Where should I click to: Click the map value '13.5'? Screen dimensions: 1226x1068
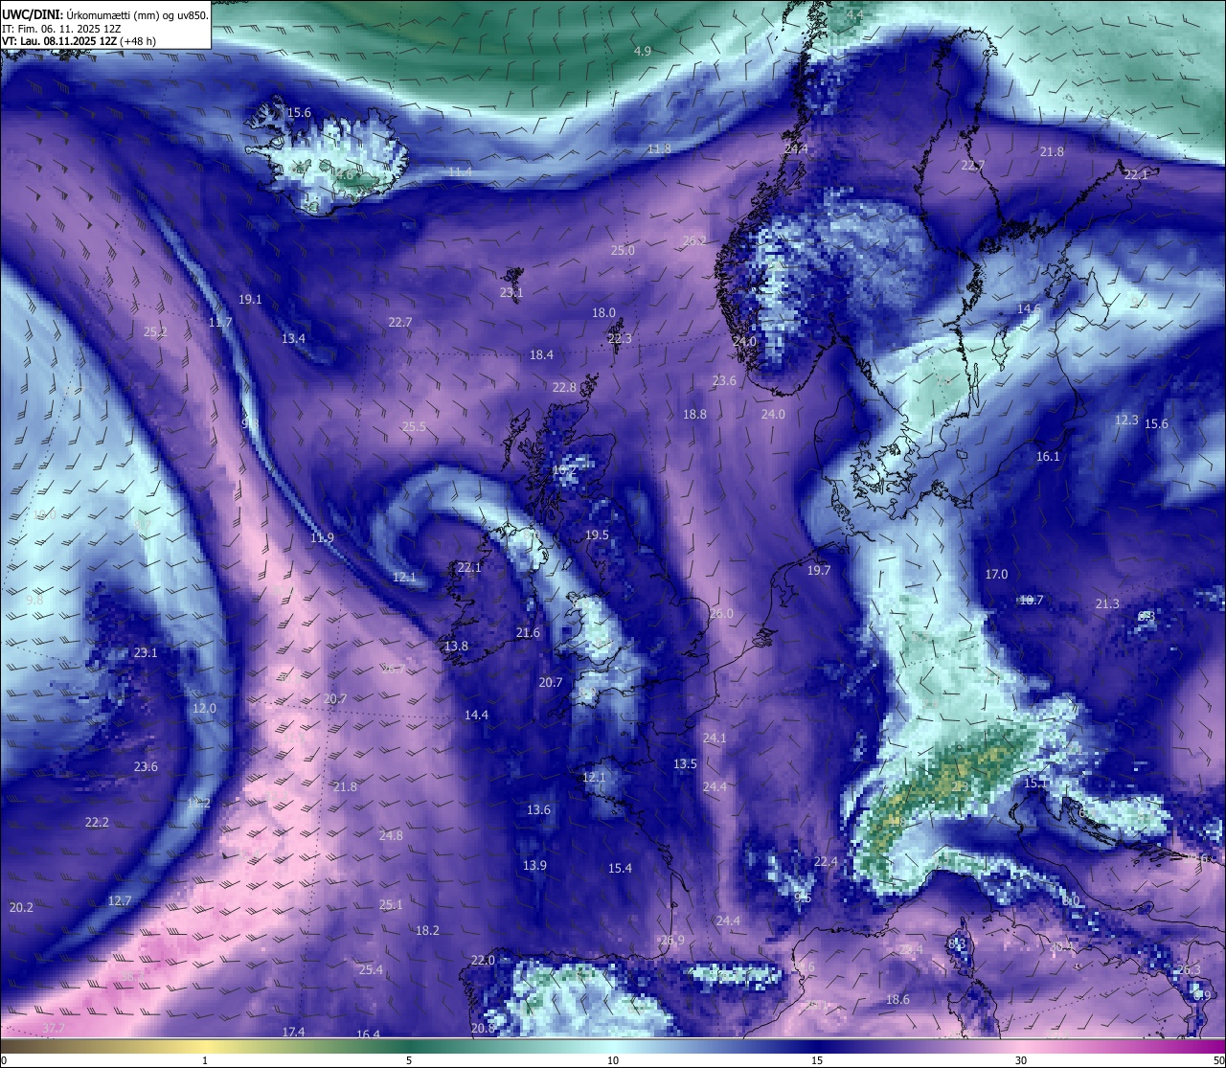[685, 763]
